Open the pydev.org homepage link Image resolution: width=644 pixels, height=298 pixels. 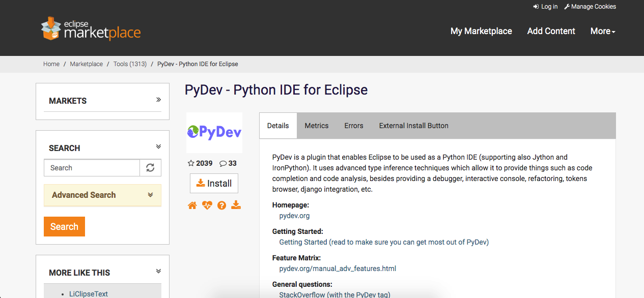pos(294,216)
